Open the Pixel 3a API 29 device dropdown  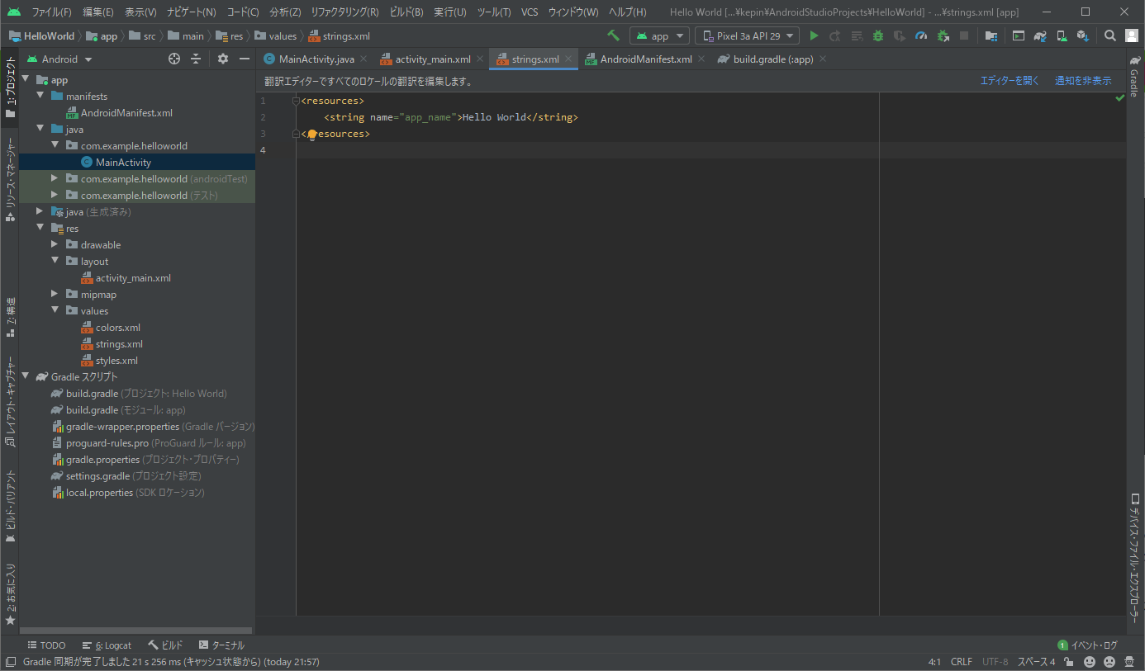pyautogui.click(x=747, y=35)
